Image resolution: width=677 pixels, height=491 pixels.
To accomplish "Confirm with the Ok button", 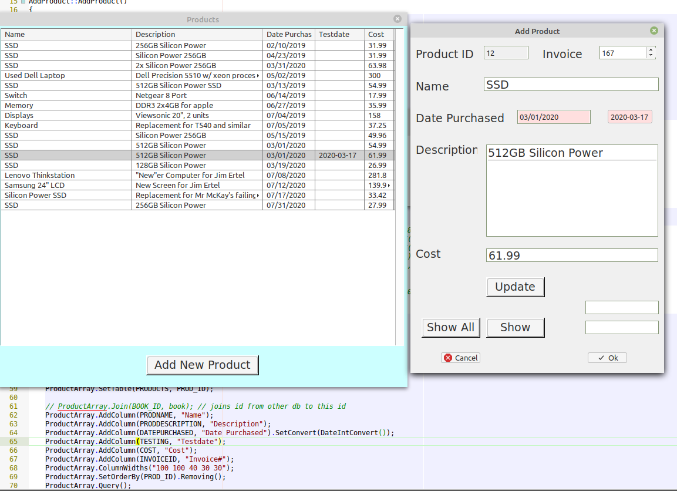I will pos(607,358).
